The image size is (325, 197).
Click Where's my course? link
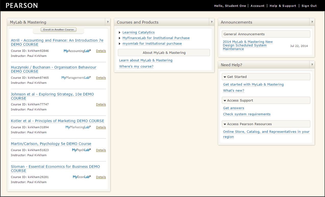point(136,66)
